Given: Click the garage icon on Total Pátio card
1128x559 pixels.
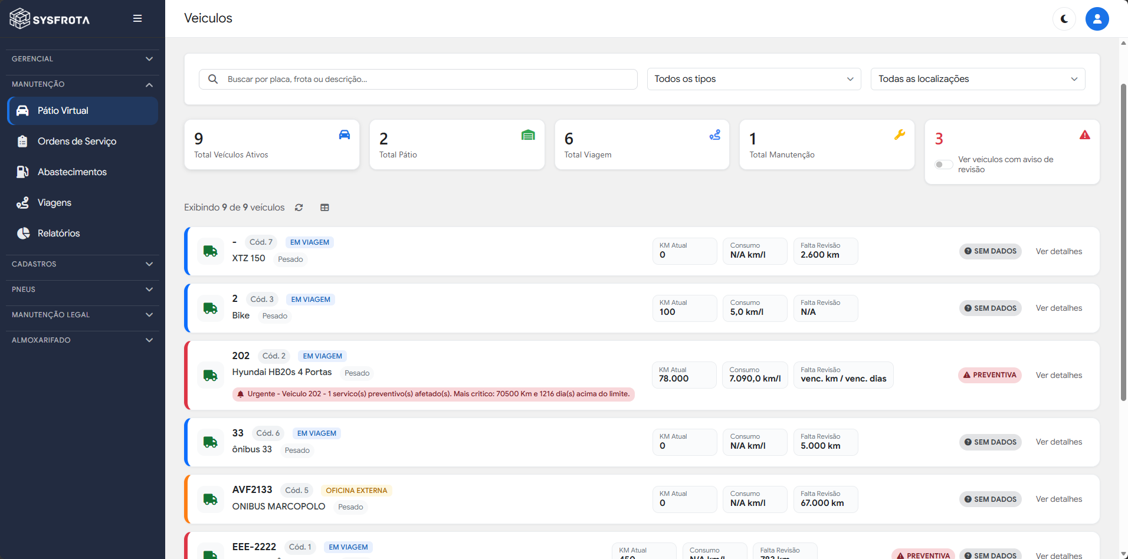Looking at the screenshot, I should click(528, 135).
